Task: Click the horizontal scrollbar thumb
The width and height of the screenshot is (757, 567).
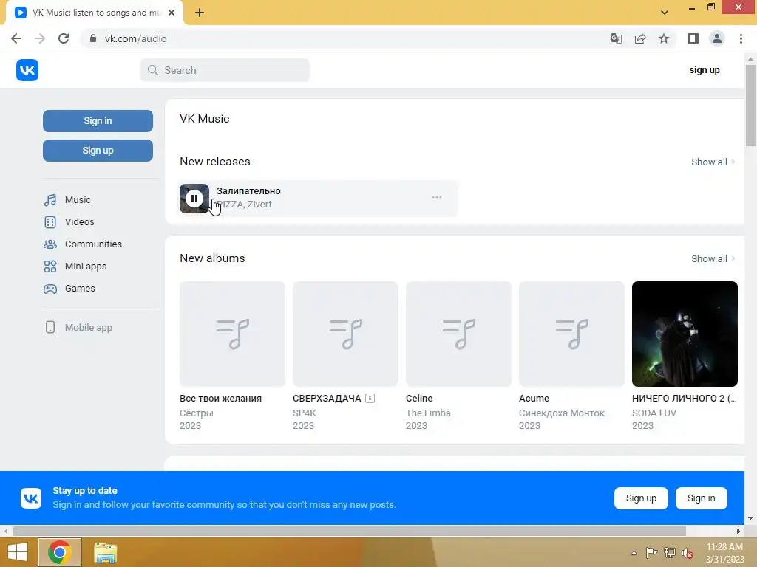Action: [x=349, y=531]
